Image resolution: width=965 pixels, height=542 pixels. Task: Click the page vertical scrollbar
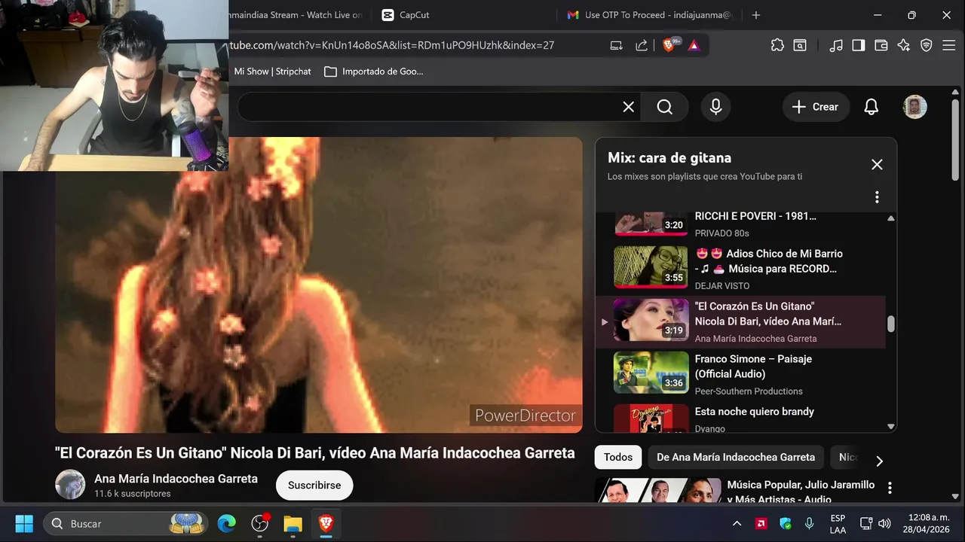tap(957, 139)
